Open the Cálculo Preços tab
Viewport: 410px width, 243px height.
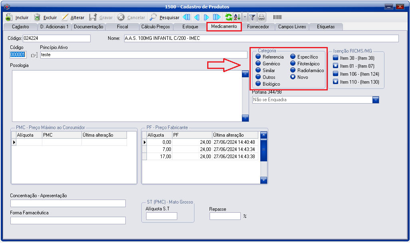[155, 27]
